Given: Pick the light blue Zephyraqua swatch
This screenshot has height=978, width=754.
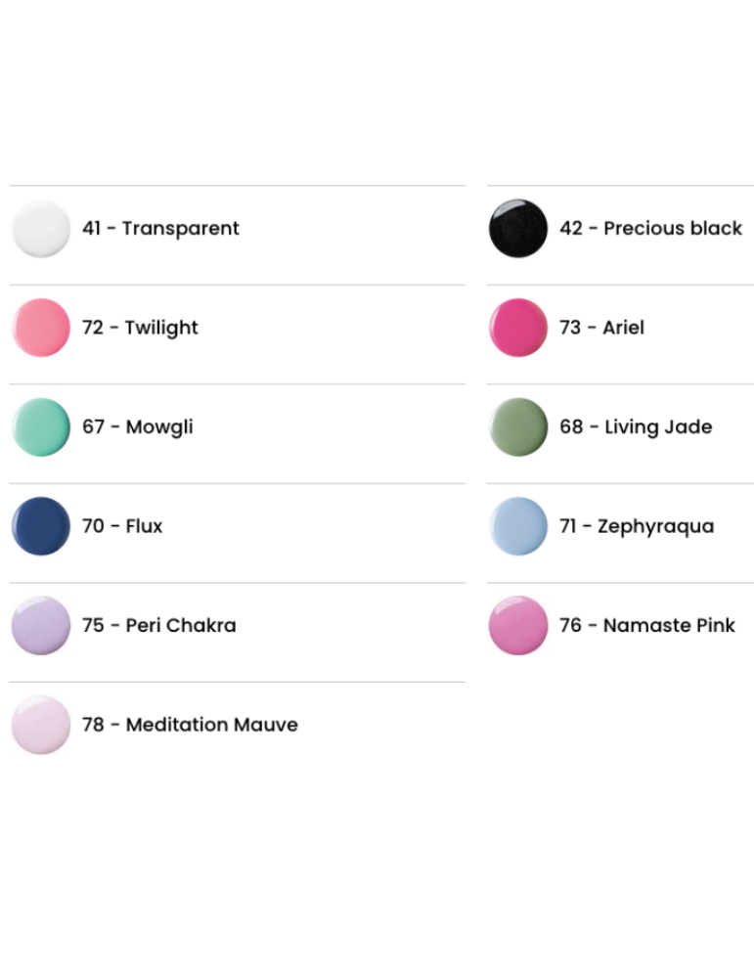Looking at the screenshot, I should (518, 526).
